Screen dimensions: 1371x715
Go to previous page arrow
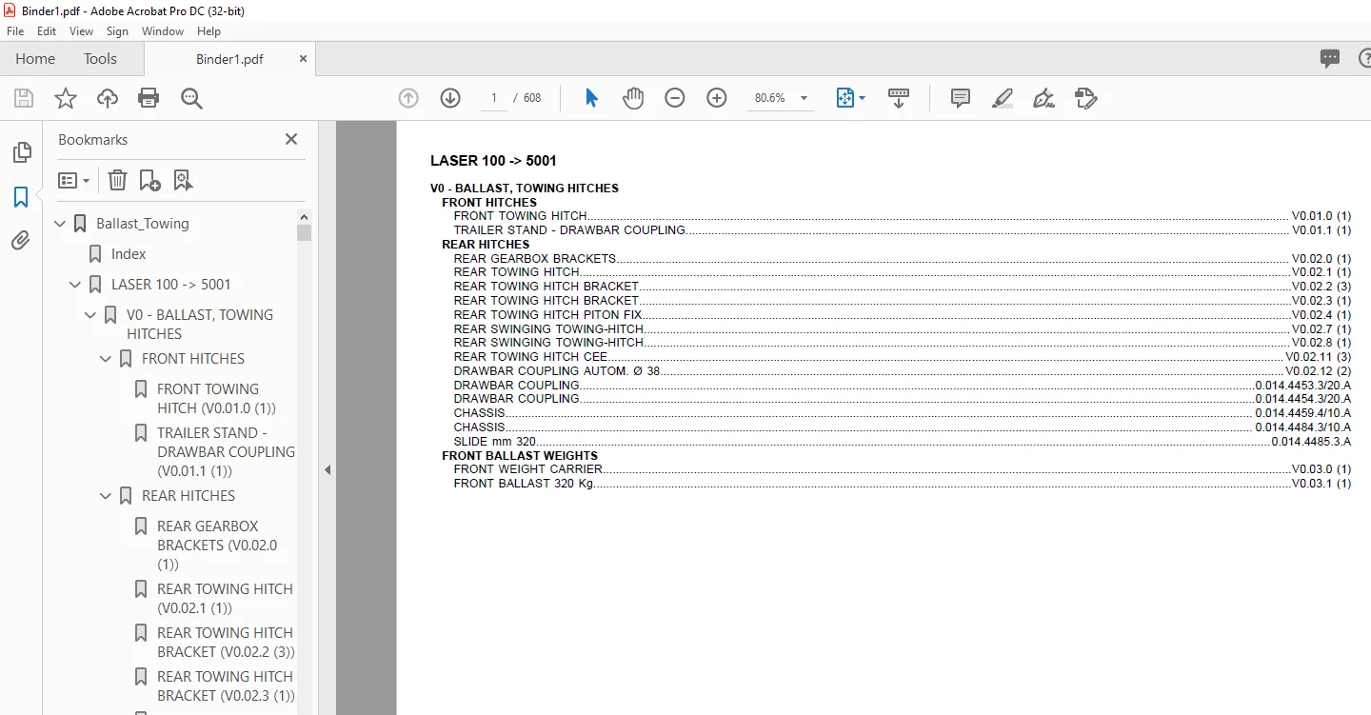pyautogui.click(x=408, y=98)
